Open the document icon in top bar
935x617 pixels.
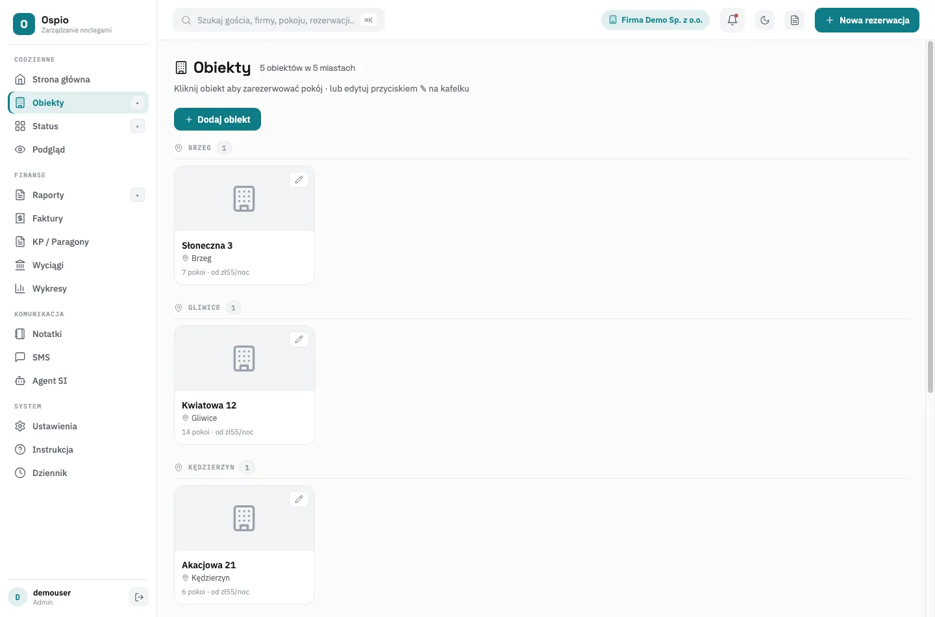[795, 20]
